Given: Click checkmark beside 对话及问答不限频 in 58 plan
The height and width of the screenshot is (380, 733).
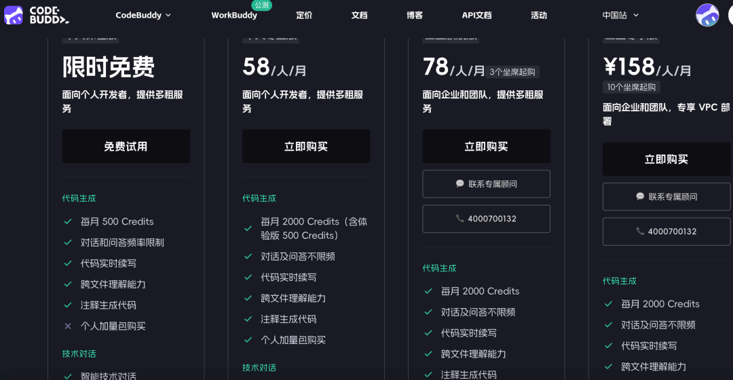Looking at the screenshot, I should point(248,256).
